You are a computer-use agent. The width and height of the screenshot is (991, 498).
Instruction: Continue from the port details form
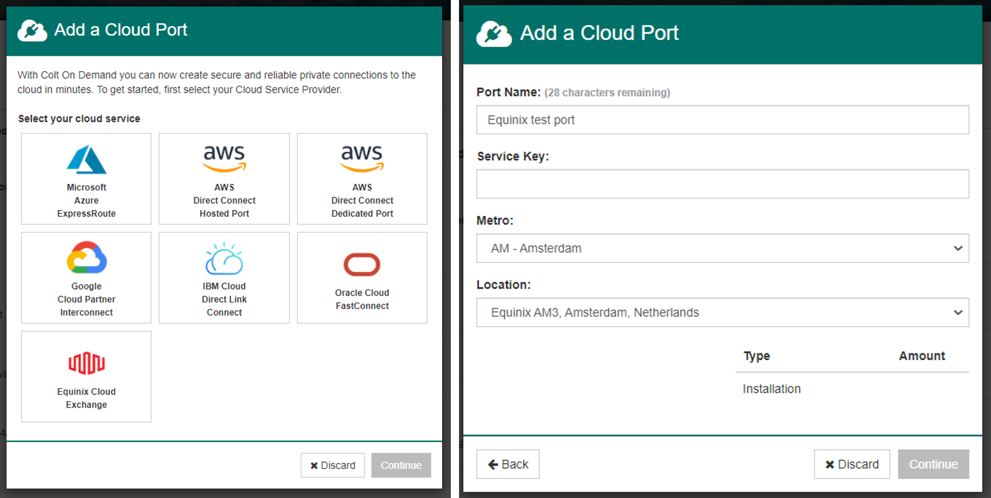click(x=933, y=464)
